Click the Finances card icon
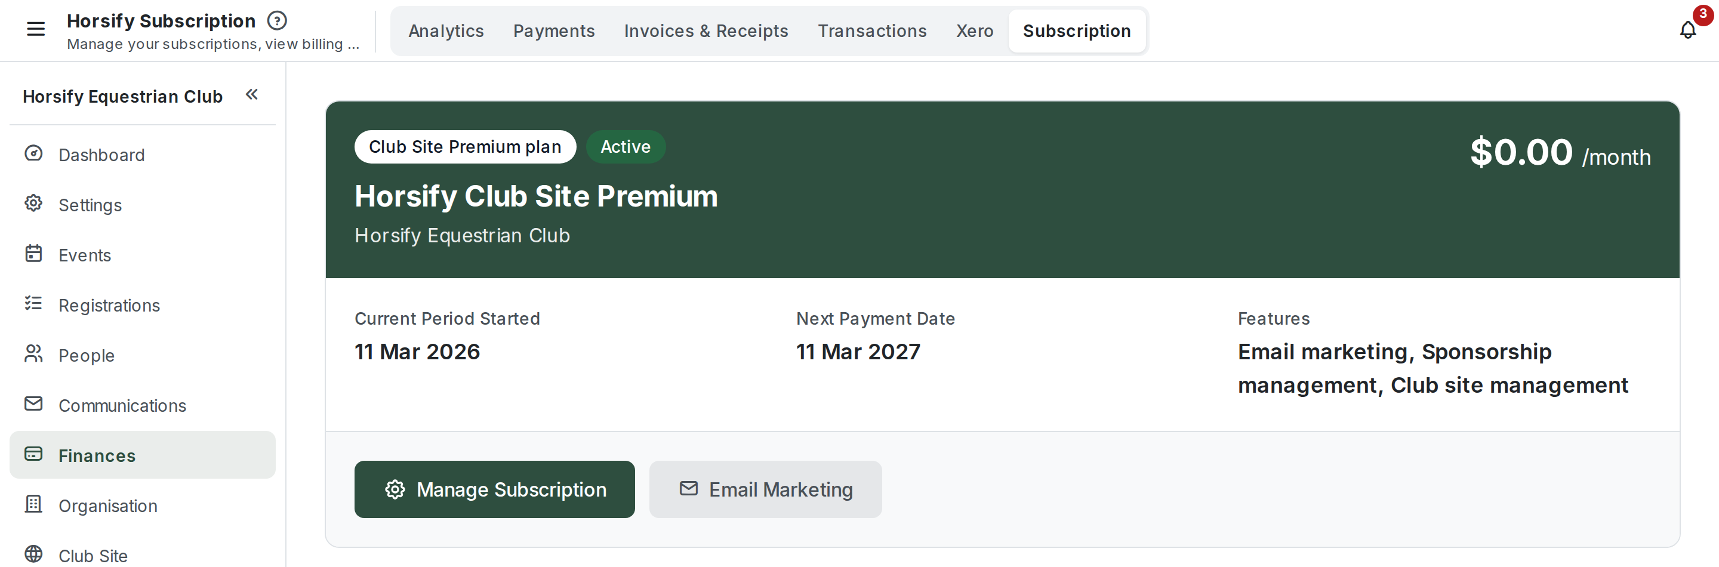The height and width of the screenshot is (567, 1719). click(33, 454)
